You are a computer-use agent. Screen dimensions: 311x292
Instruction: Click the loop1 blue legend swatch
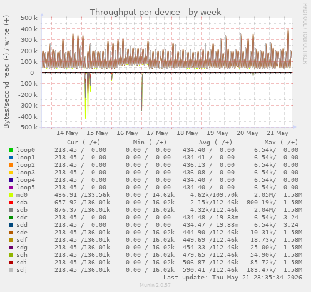[x=11, y=158]
